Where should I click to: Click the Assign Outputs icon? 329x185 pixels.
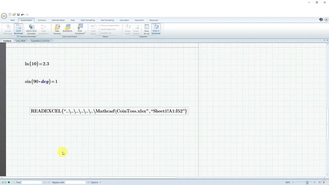click(x=136, y=29)
